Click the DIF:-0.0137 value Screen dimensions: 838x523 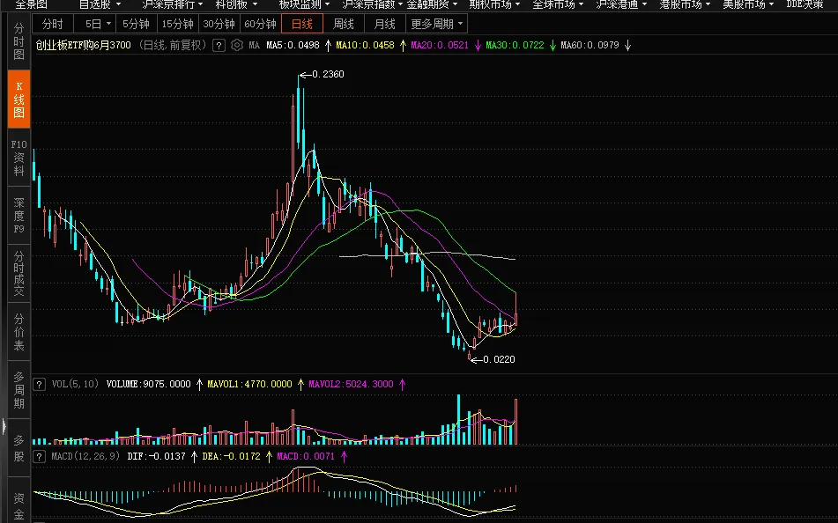click(x=156, y=457)
